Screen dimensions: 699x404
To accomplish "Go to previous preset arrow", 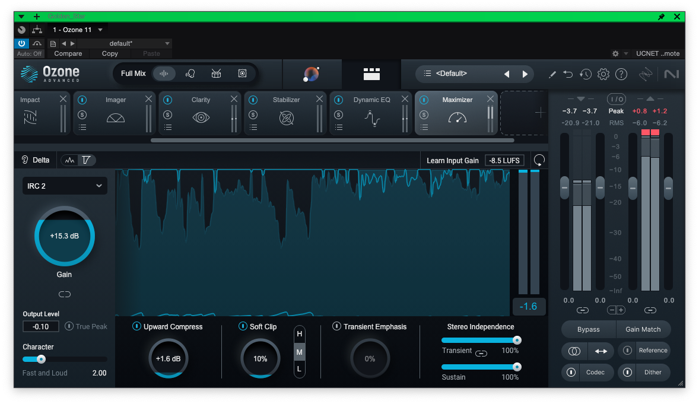I will [x=507, y=74].
